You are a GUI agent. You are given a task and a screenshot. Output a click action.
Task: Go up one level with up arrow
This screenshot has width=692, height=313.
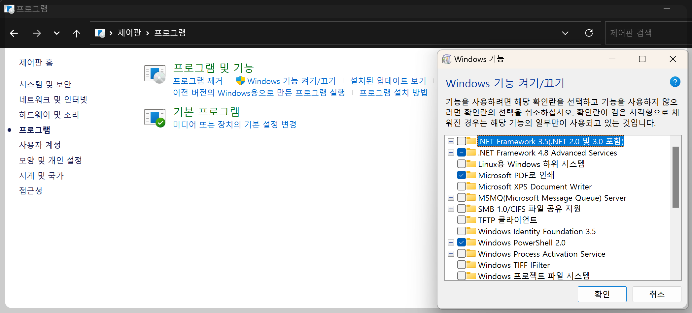(x=77, y=33)
